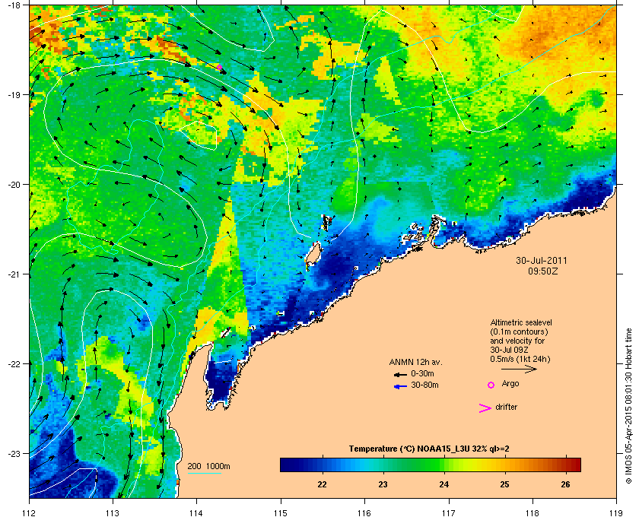Click the latitude axis label '-19'

pos(14,94)
